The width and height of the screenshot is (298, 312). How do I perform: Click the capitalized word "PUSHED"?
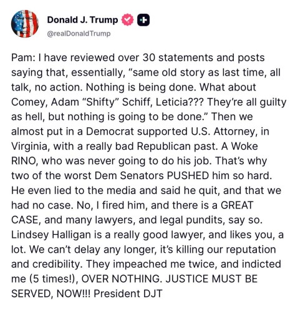pos(188,176)
